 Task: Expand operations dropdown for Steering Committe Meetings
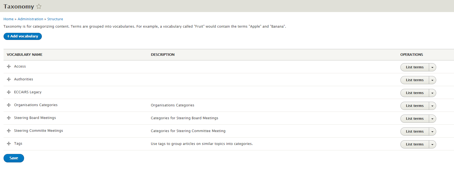pos(432,132)
